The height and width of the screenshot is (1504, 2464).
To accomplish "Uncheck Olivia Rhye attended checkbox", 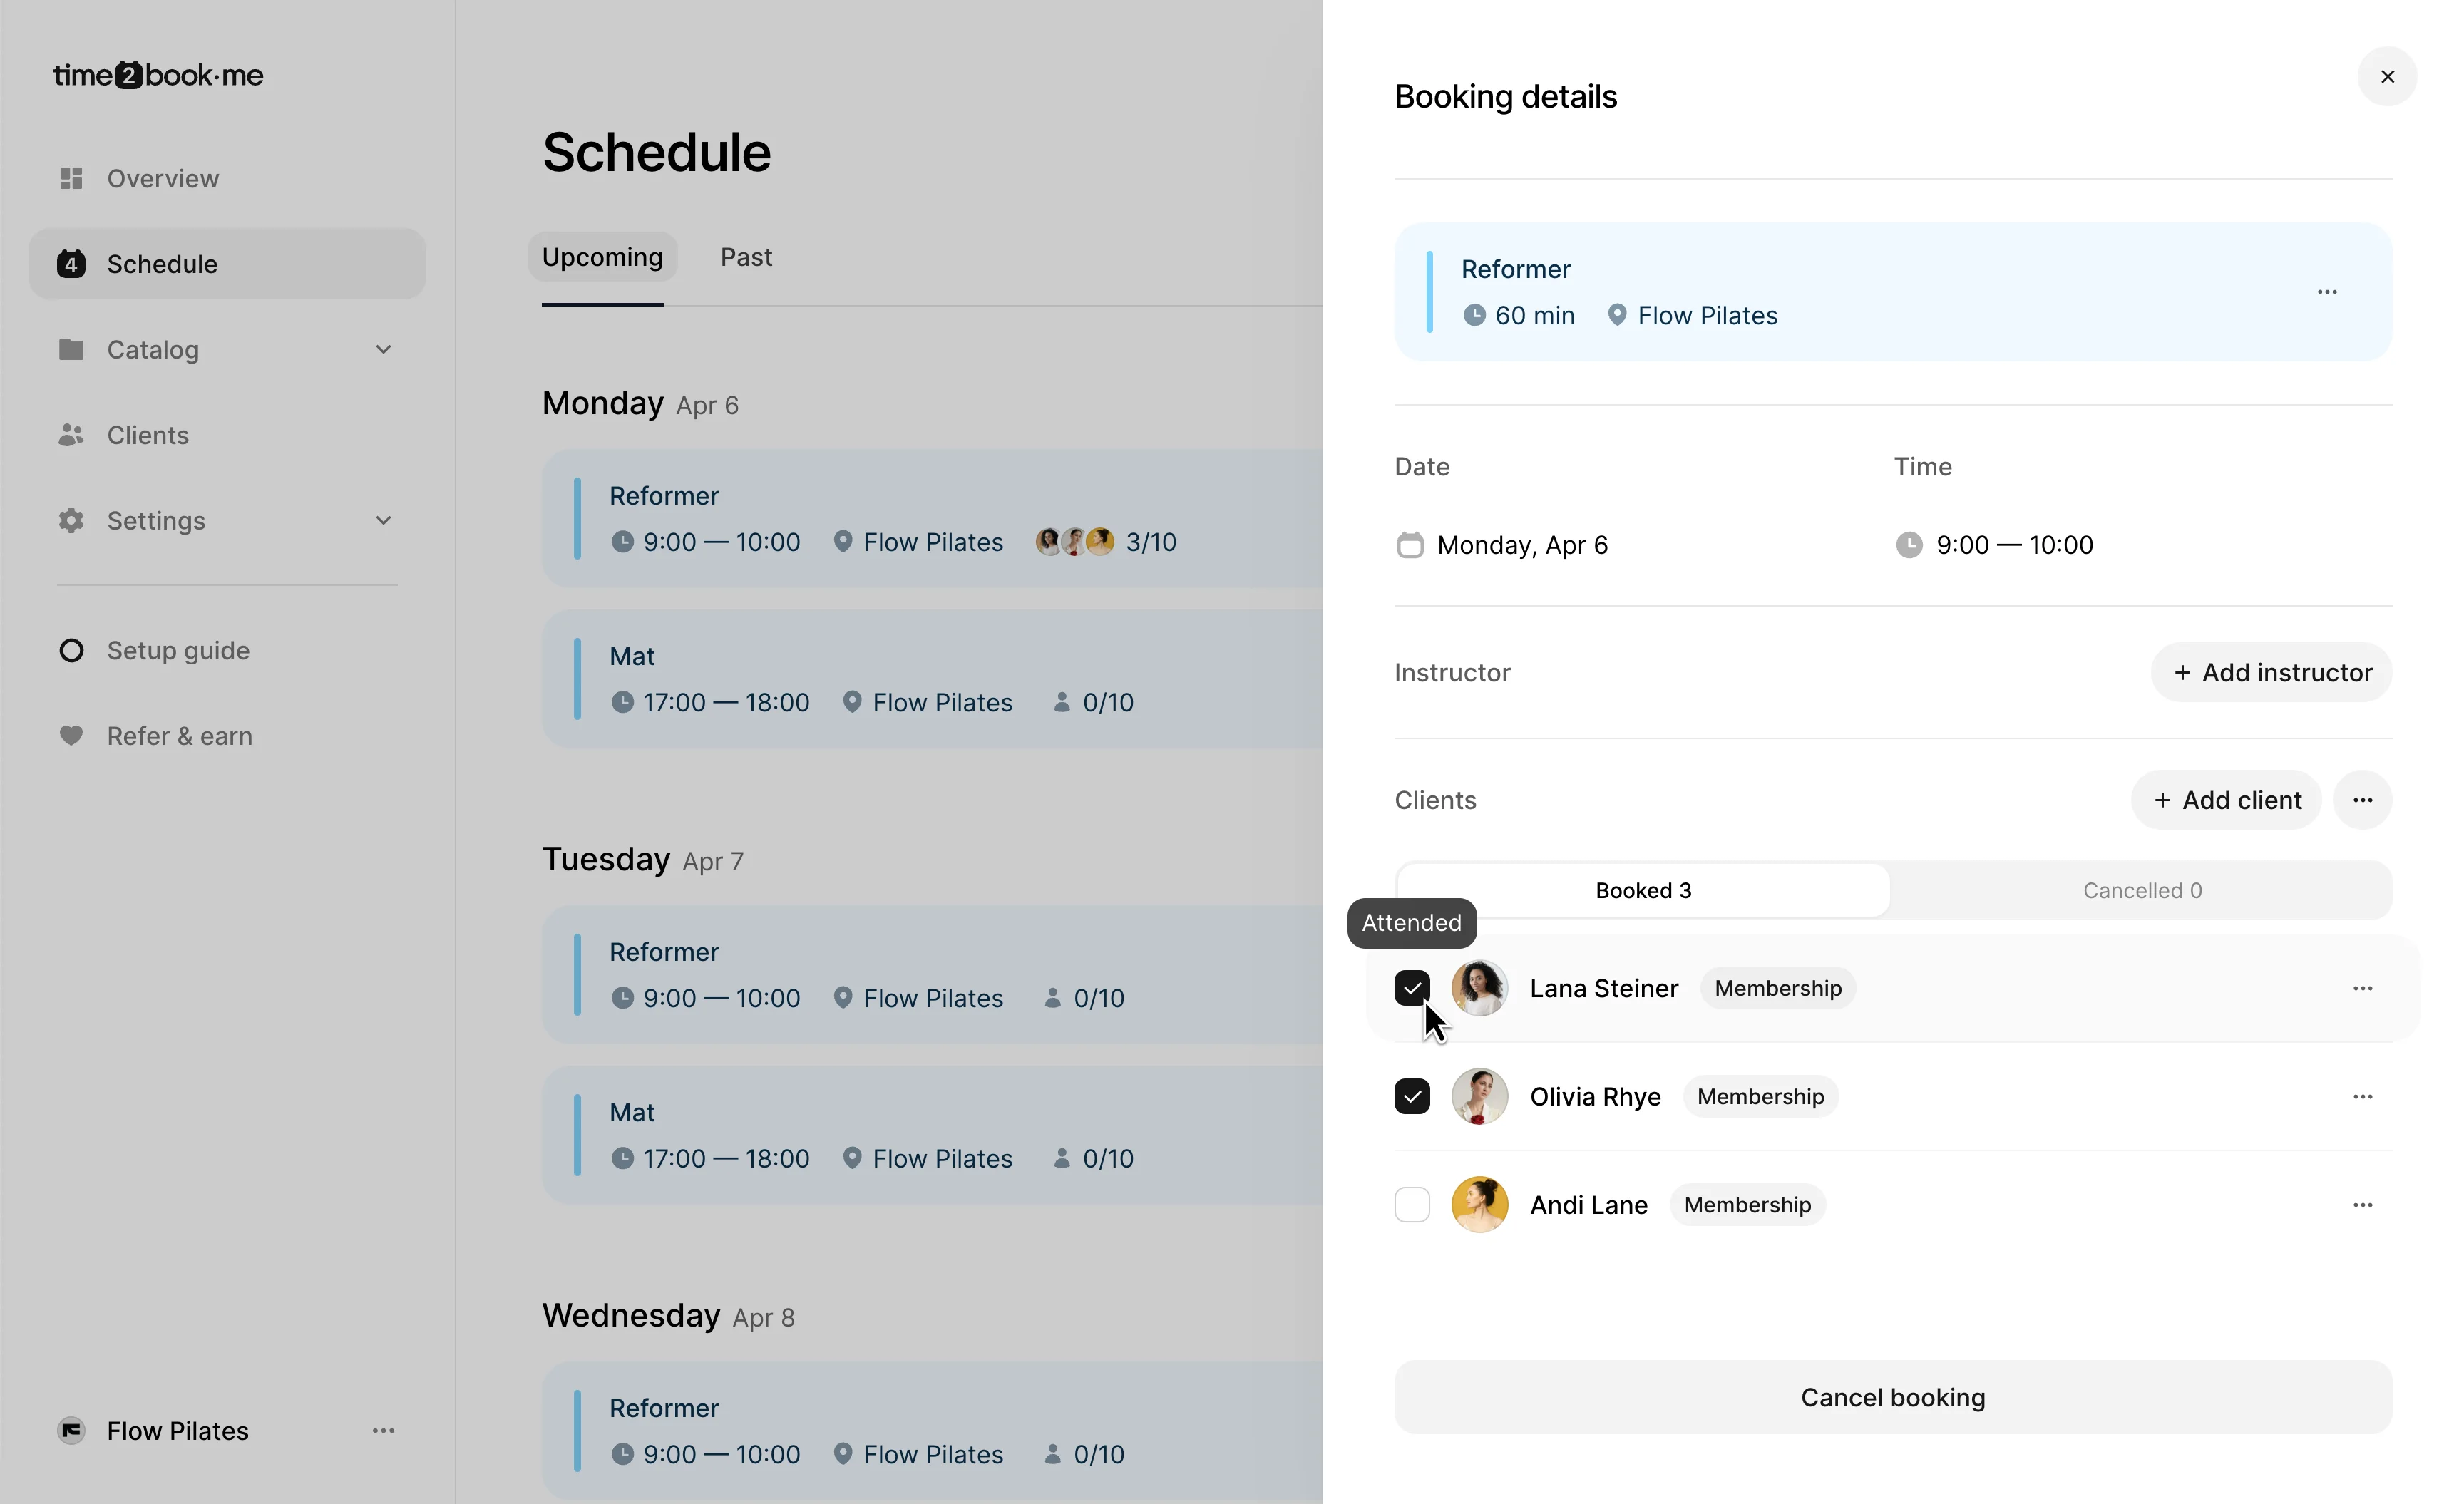I will [x=1411, y=1097].
